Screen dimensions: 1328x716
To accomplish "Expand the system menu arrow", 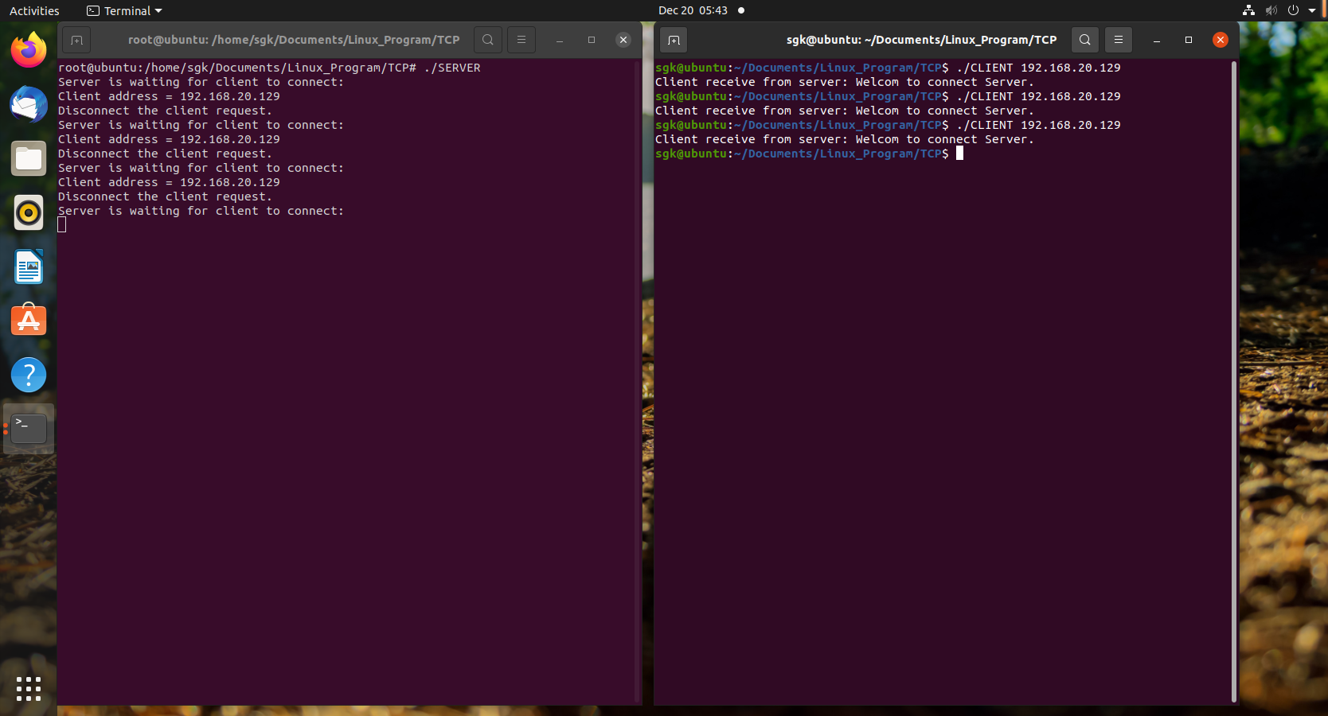I will pos(1312,10).
